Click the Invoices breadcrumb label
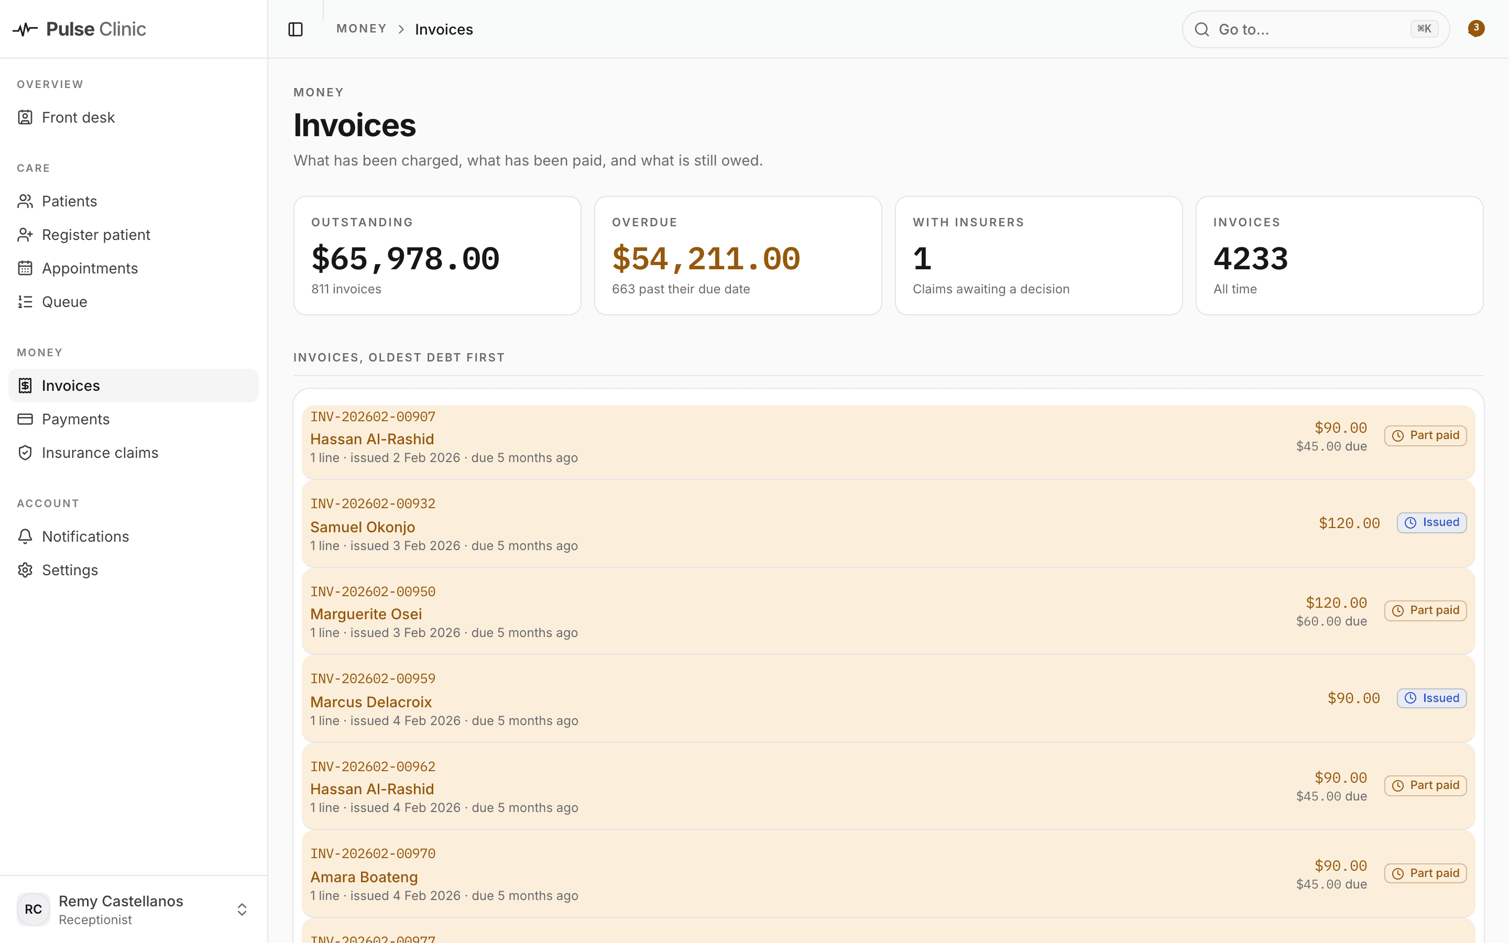The image size is (1509, 943). tap(444, 29)
